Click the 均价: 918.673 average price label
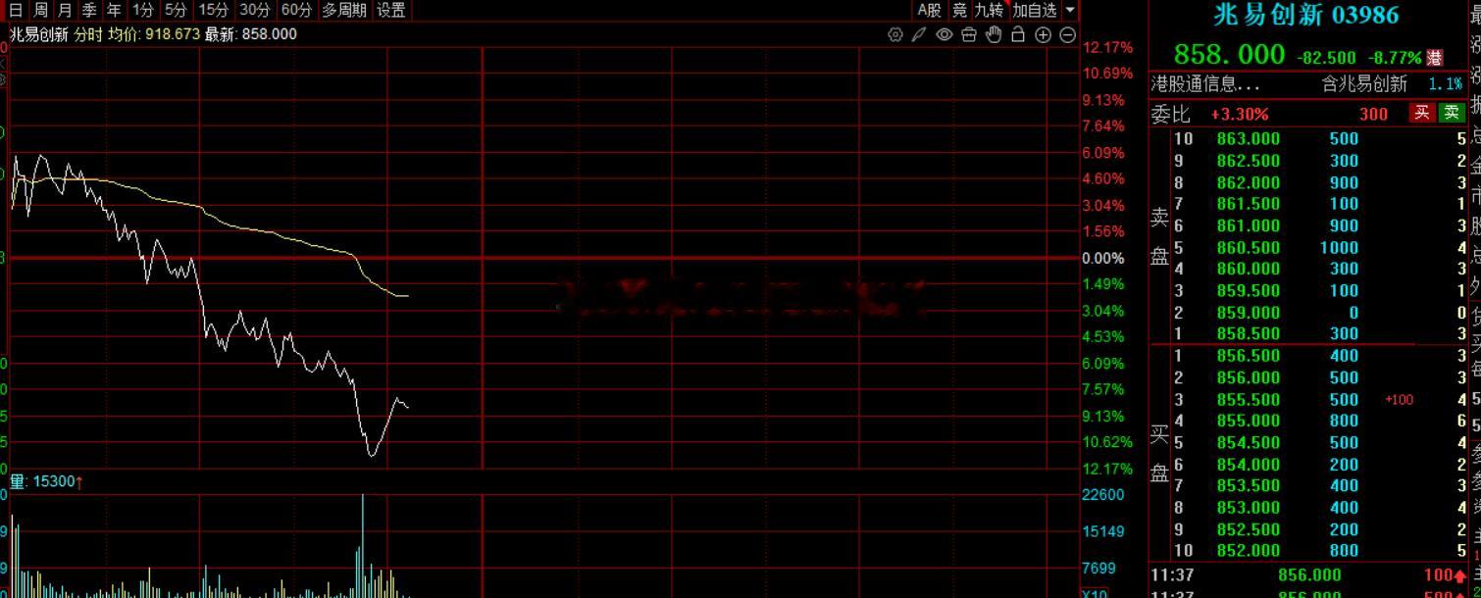 154,34
